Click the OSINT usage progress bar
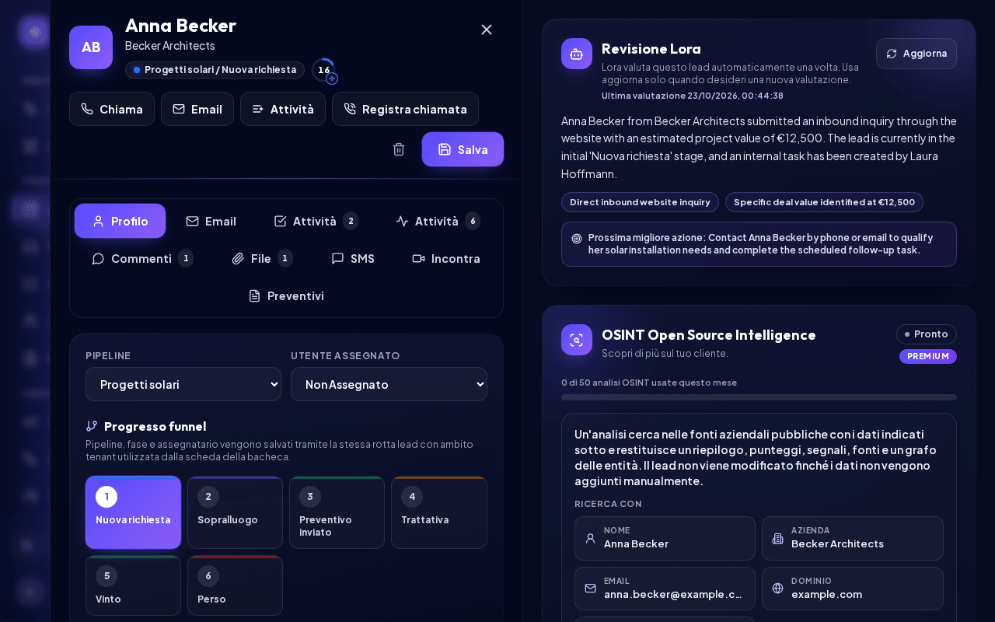The image size is (995, 622). pyautogui.click(x=759, y=397)
